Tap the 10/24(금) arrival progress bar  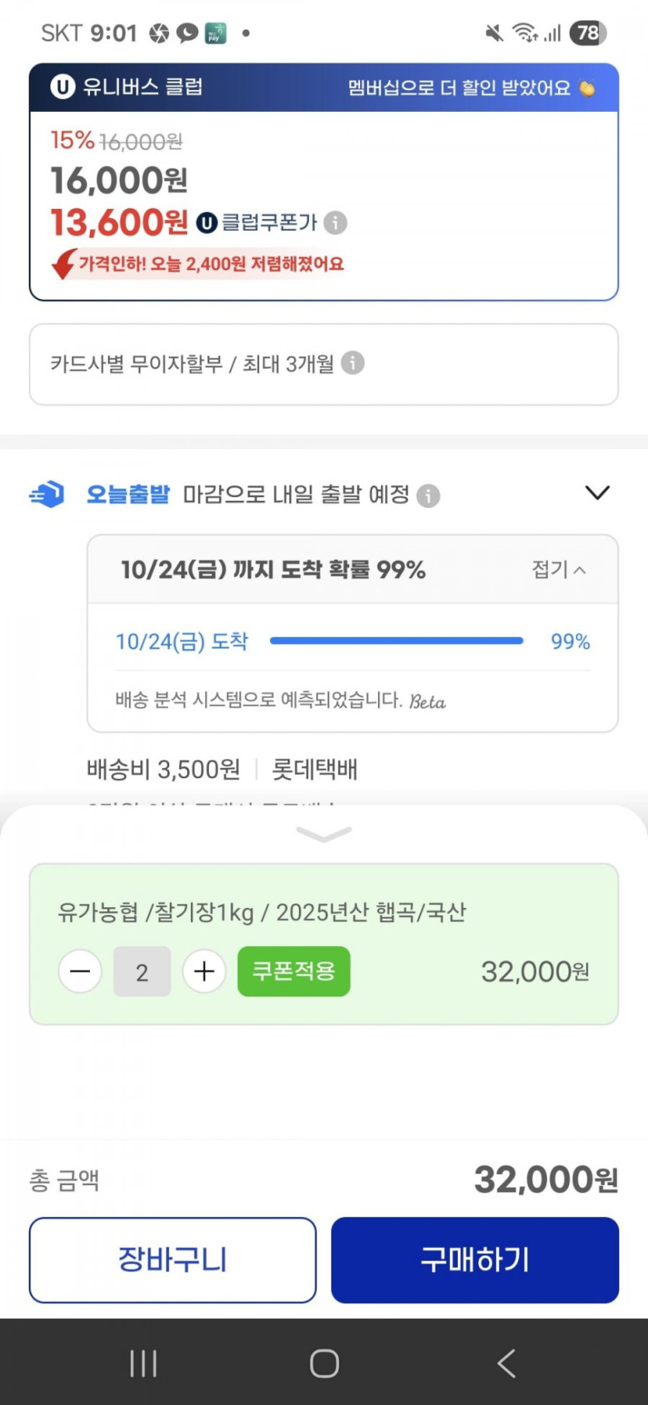(396, 641)
